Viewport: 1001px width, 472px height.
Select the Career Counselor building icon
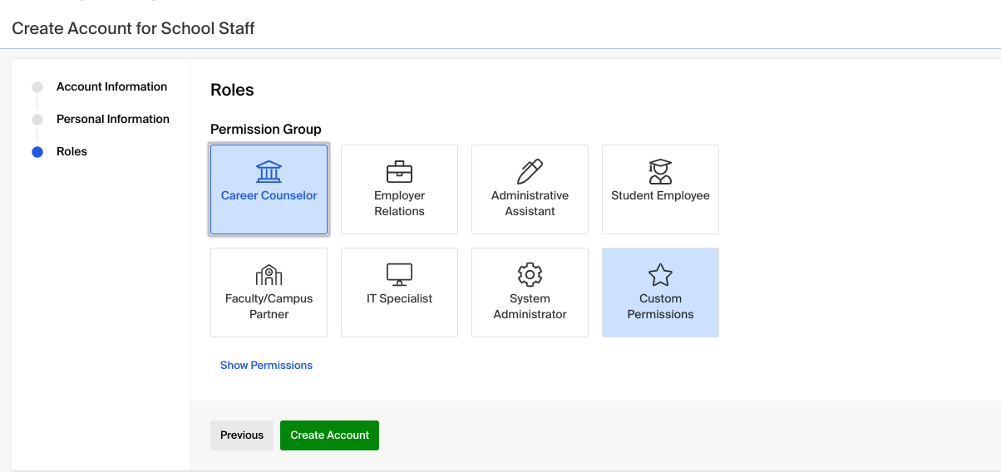click(x=269, y=172)
